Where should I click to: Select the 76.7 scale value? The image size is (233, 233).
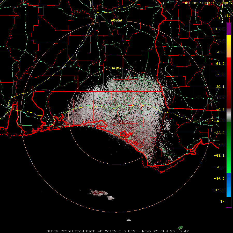click(x=220, y=52)
